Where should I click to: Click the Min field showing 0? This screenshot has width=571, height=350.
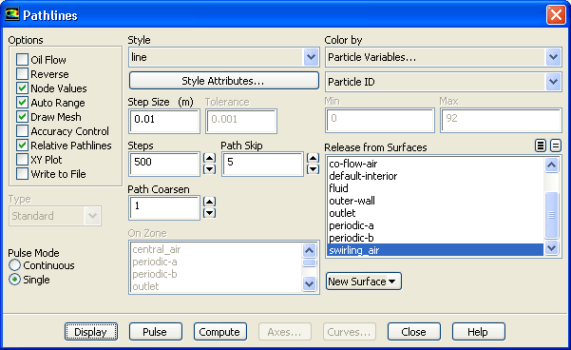click(380, 120)
